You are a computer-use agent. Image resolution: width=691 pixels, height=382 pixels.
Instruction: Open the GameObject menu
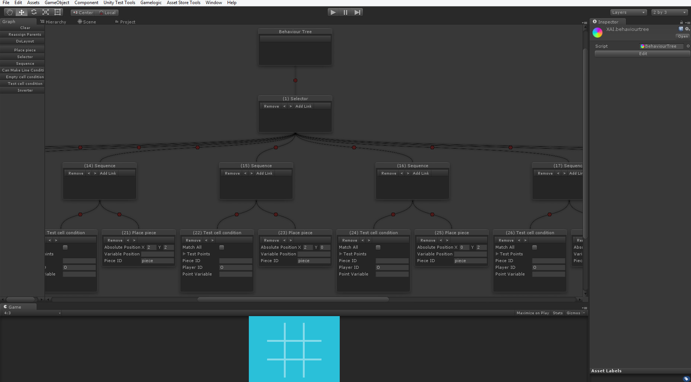click(57, 3)
